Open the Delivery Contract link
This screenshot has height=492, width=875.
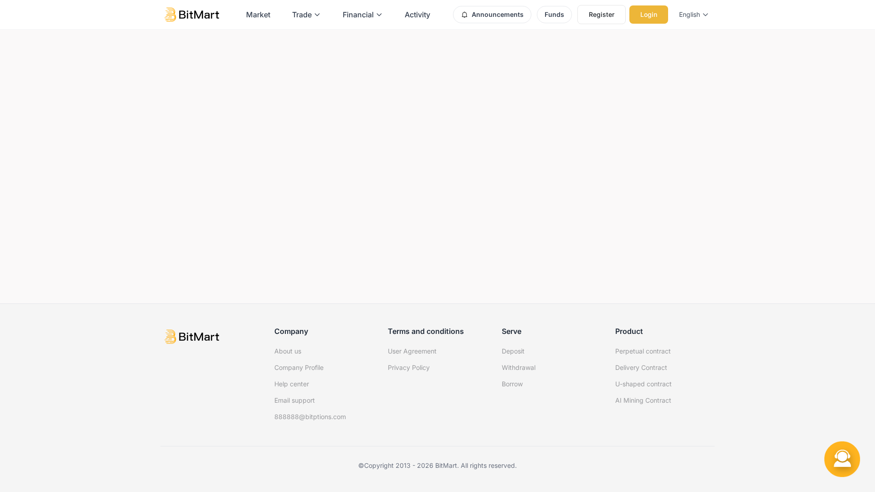pos(641,368)
